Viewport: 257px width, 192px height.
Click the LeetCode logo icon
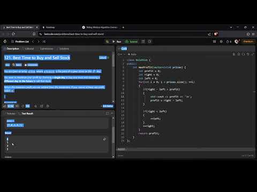pyautogui.click(x=5, y=42)
